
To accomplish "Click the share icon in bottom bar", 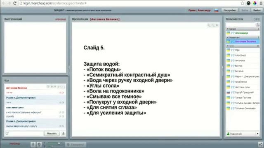I will 260,144.
